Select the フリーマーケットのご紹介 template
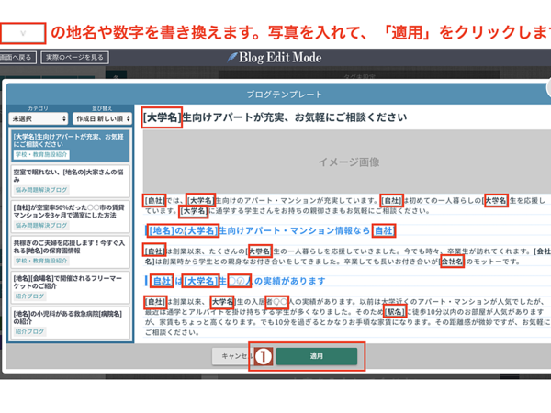 (x=69, y=288)
